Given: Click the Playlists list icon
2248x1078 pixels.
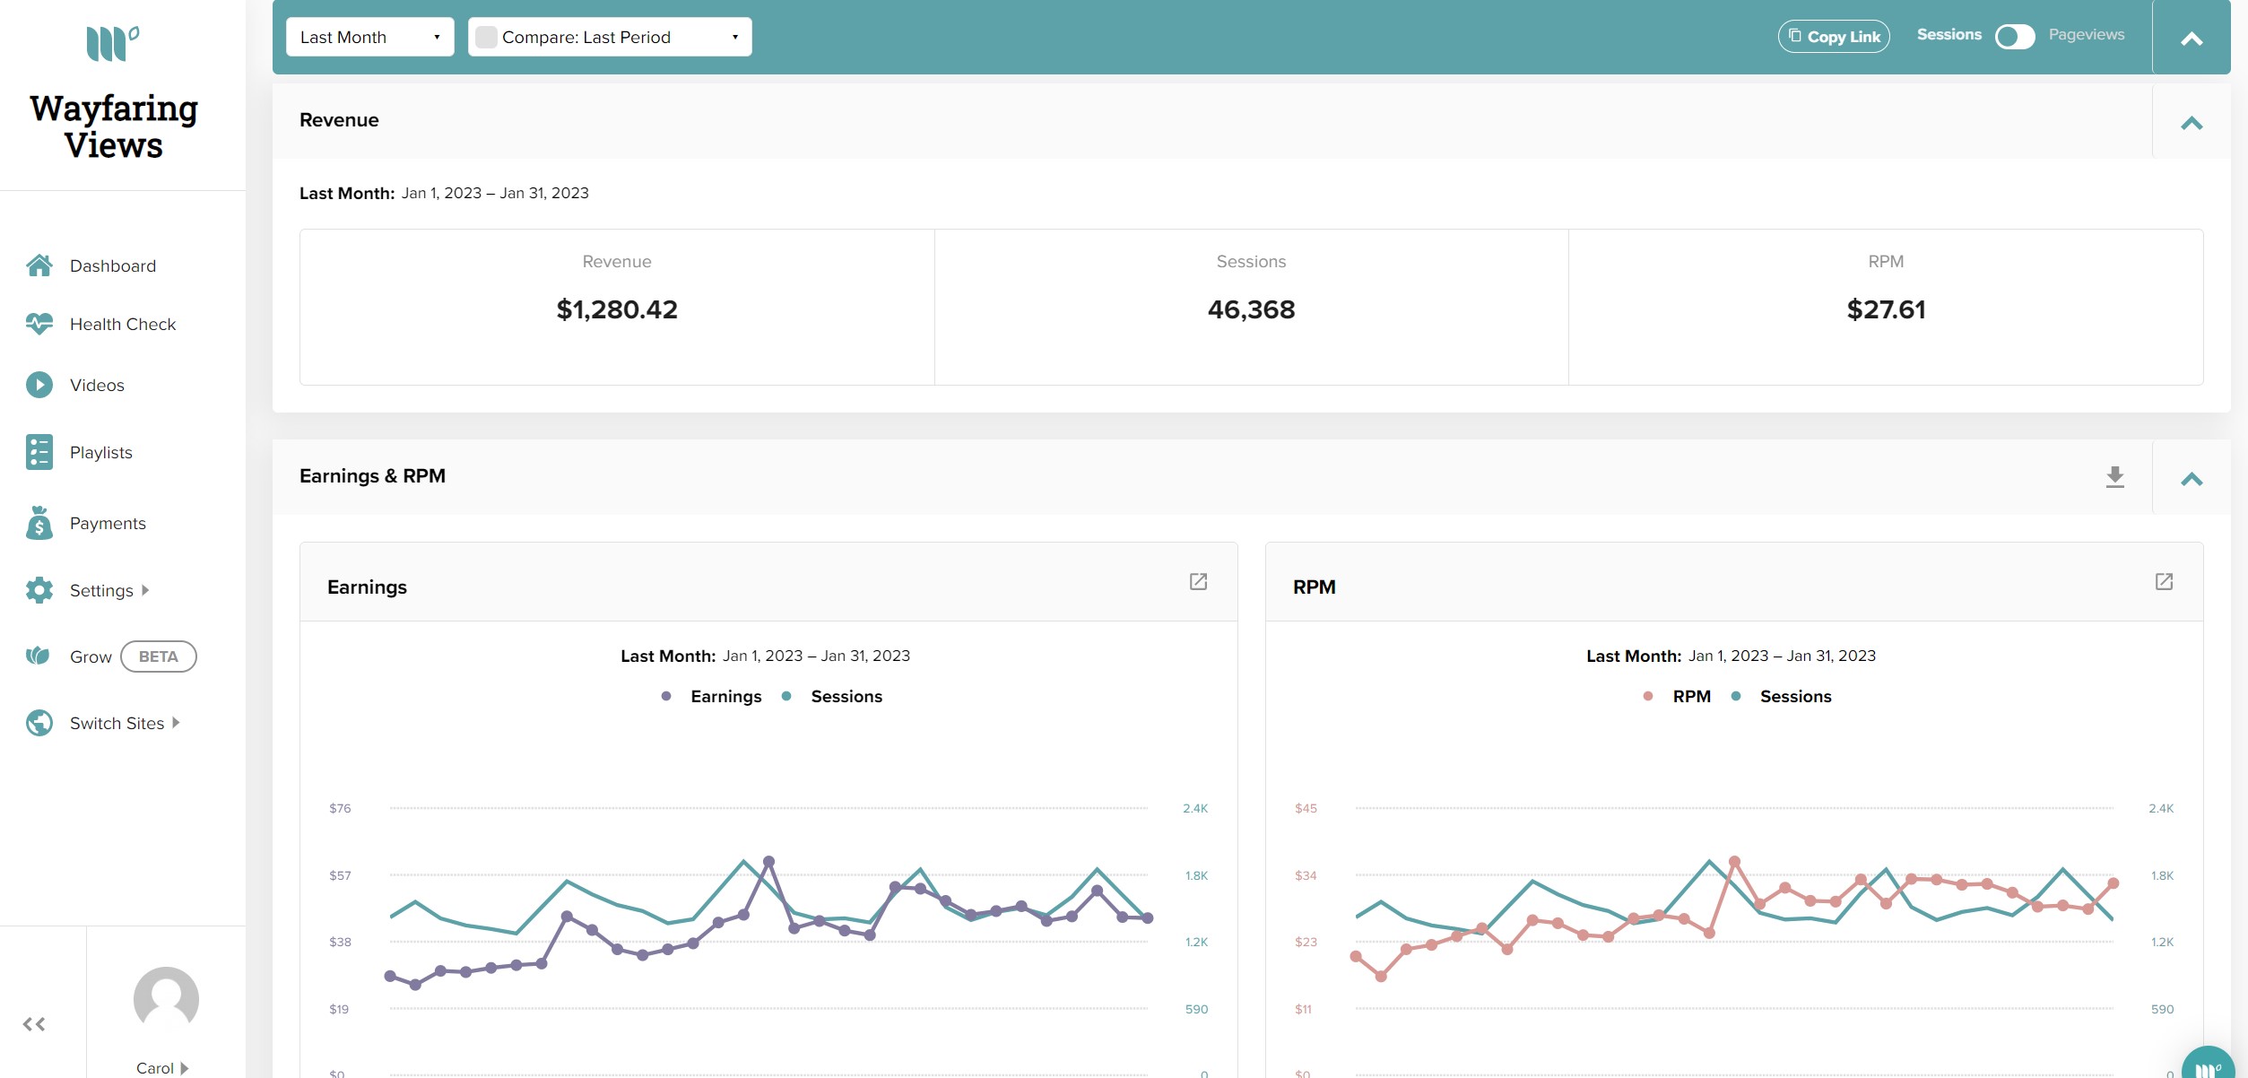Looking at the screenshot, I should coord(39,452).
